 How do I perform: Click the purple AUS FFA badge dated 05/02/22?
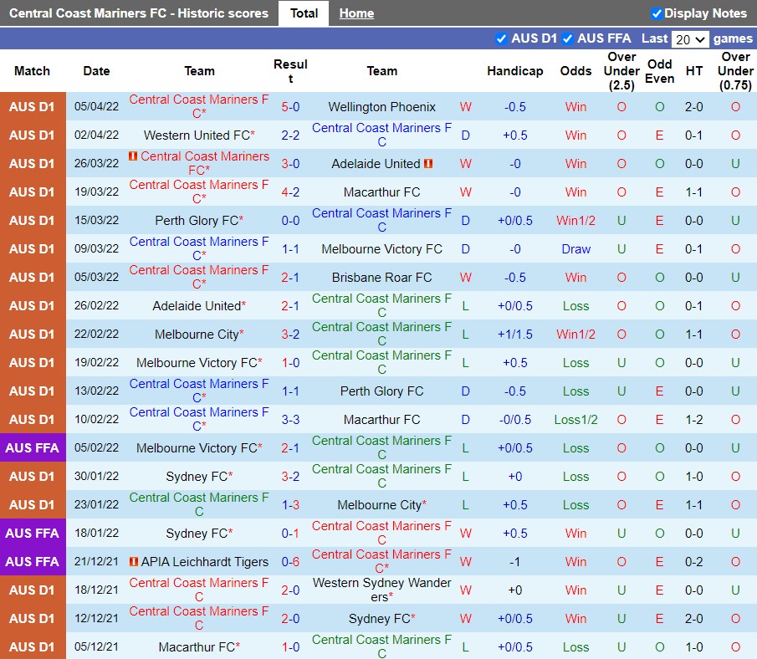(x=33, y=448)
